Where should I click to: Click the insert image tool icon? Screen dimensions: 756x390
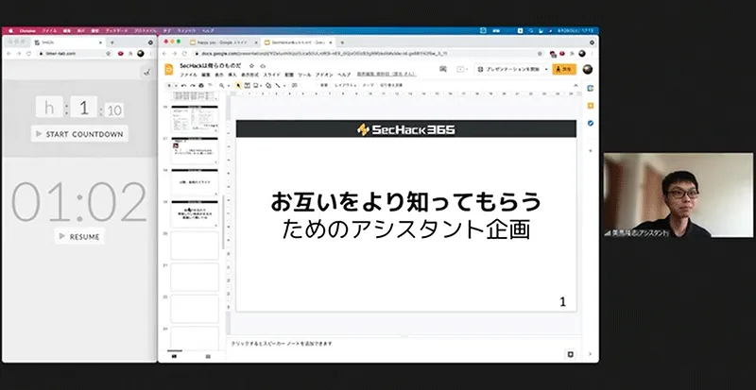click(255, 85)
